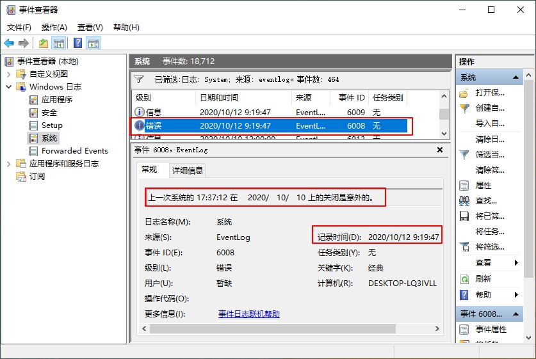This screenshot has width=536, height=359.
Task: Sort by the 任务类别 column header
Action: 387,98
